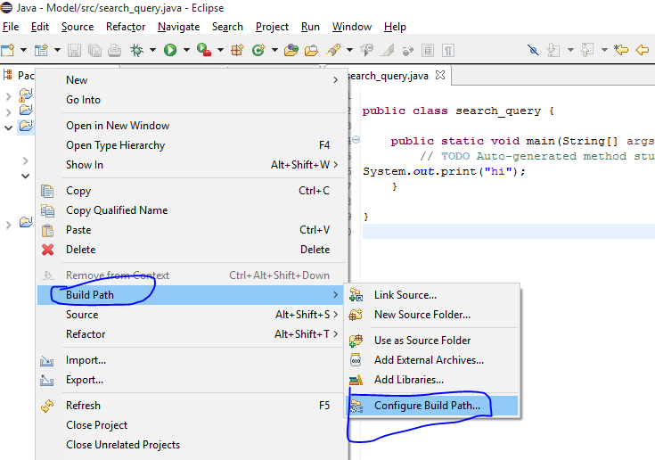Click the Last Edit Location arrow icon

coord(621,50)
